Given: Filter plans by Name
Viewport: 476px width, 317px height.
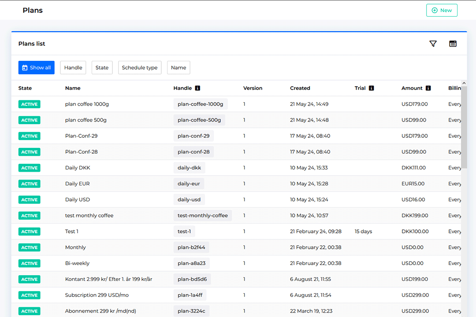Looking at the screenshot, I should [x=178, y=67].
